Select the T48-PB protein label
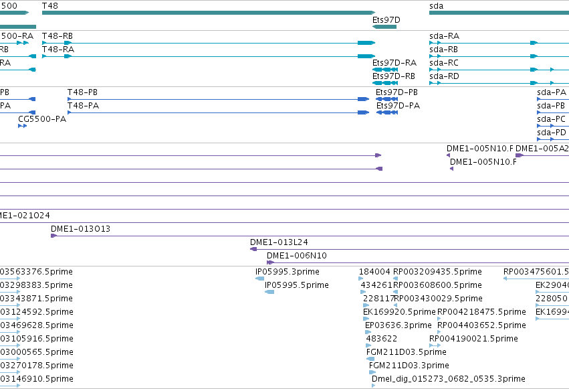 [x=82, y=92]
